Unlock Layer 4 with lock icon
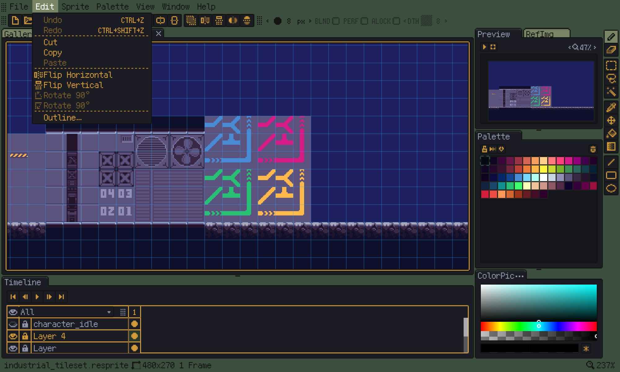This screenshot has width=620, height=372. [x=25, y=336]
